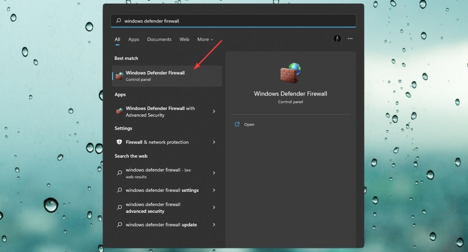Open the More filter dropdown
468x252 pixels.
tap(205, 39)
